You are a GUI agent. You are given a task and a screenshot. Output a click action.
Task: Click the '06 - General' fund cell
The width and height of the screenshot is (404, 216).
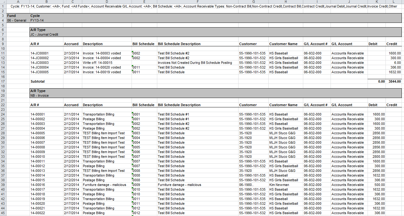(x=17, y=20)
